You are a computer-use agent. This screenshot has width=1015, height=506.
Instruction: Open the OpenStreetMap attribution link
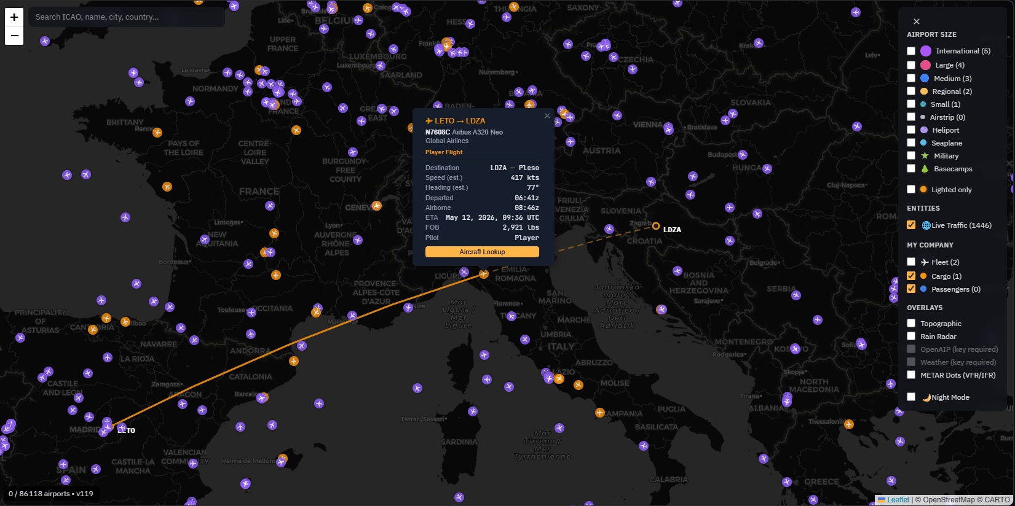click(x=949, y=500)
